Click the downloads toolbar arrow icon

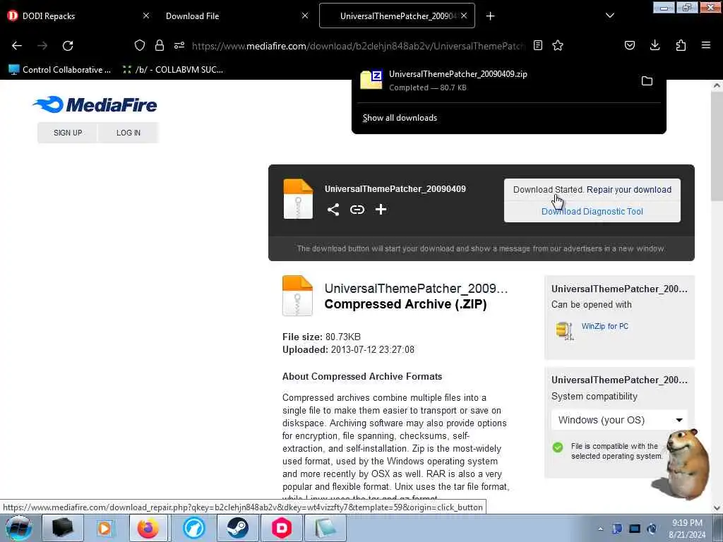(655, 45)
